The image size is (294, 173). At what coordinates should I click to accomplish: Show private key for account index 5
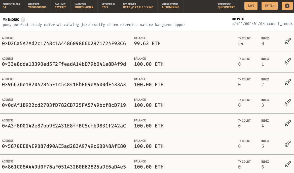click(288, 144)
